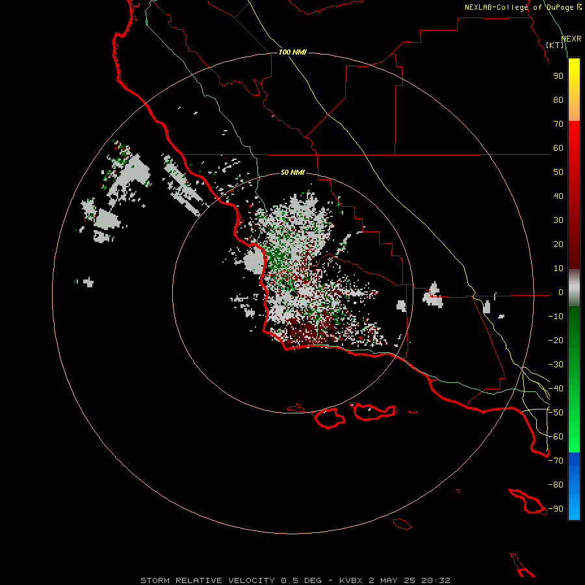This screenshot has height=585, width=585.
Task: Click the STORM RELATIVE VELOCITY caption text
Action: click(x=207, y=580)
